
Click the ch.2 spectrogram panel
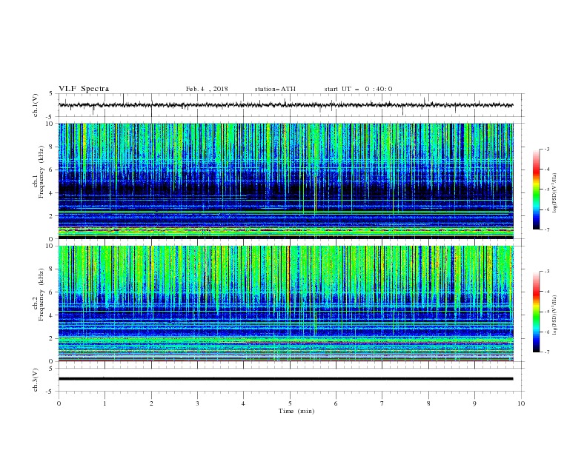tap(286, 303)
